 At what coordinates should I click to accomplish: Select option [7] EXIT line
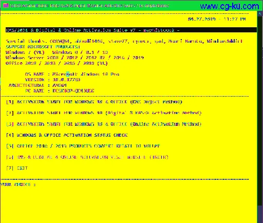(x=17, y=168)
